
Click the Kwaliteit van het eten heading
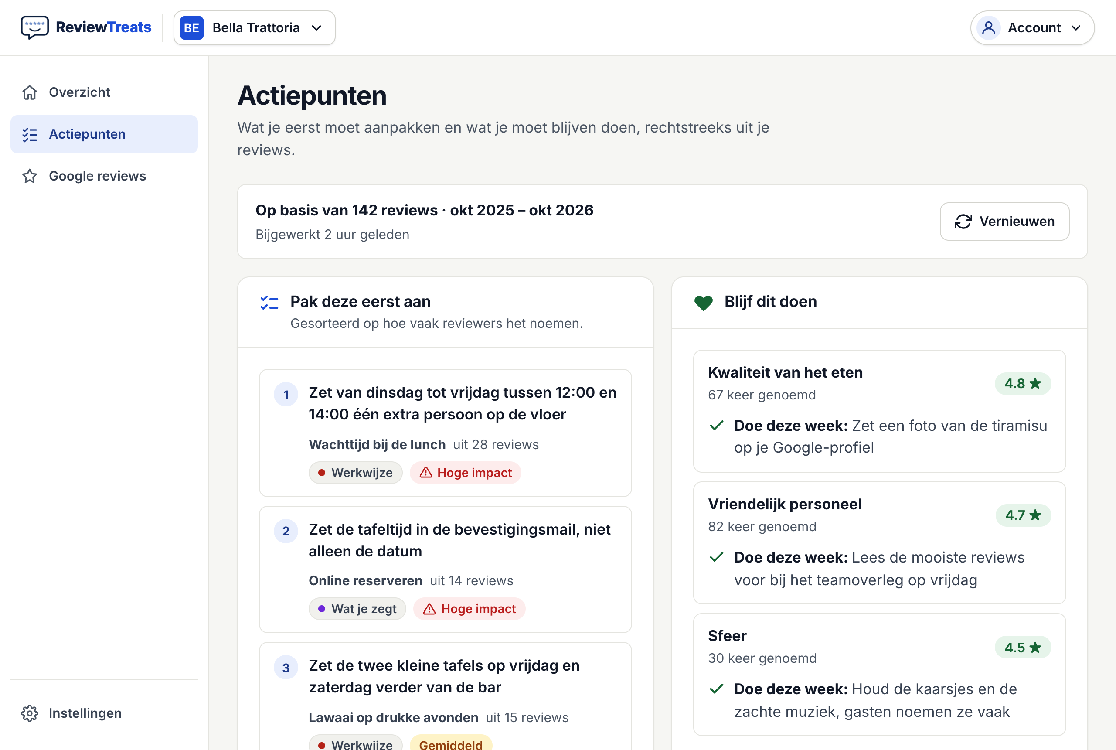pyautogui.click(x=785, y=373)
